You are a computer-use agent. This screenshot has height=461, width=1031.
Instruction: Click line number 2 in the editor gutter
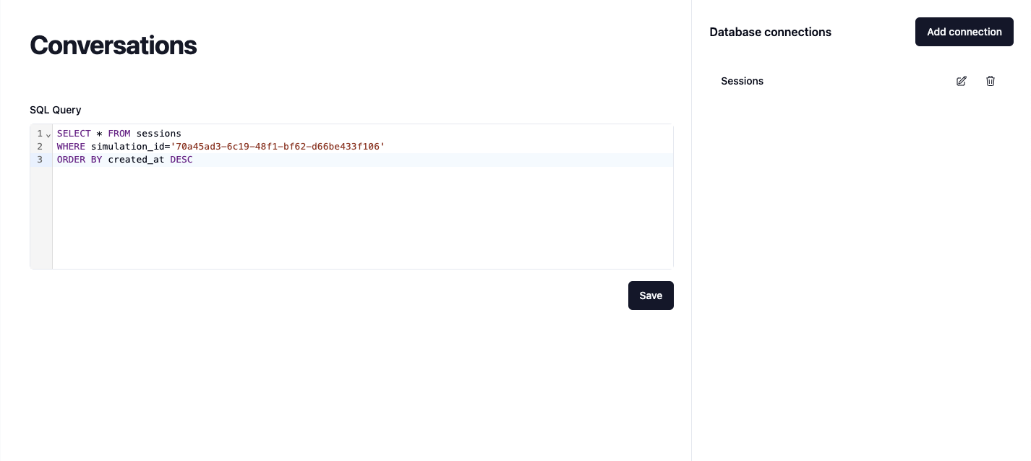[40, 147]
